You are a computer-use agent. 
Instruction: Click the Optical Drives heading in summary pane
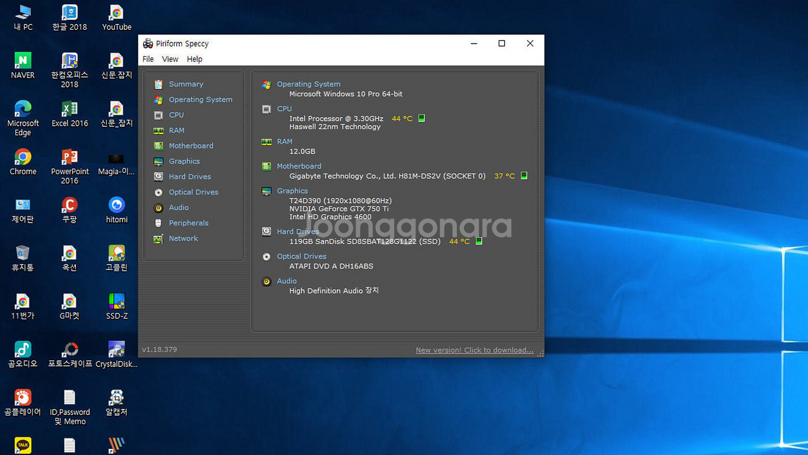(301, 257)
